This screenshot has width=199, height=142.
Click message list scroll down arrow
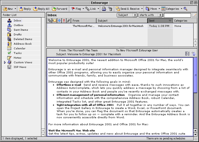195,45
